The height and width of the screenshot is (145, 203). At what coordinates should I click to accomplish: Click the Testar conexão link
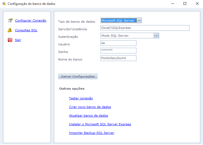point(81,98)
